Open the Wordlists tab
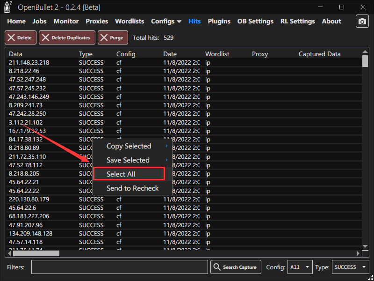Screen dimensions: 374x281 tap(129, 21)
